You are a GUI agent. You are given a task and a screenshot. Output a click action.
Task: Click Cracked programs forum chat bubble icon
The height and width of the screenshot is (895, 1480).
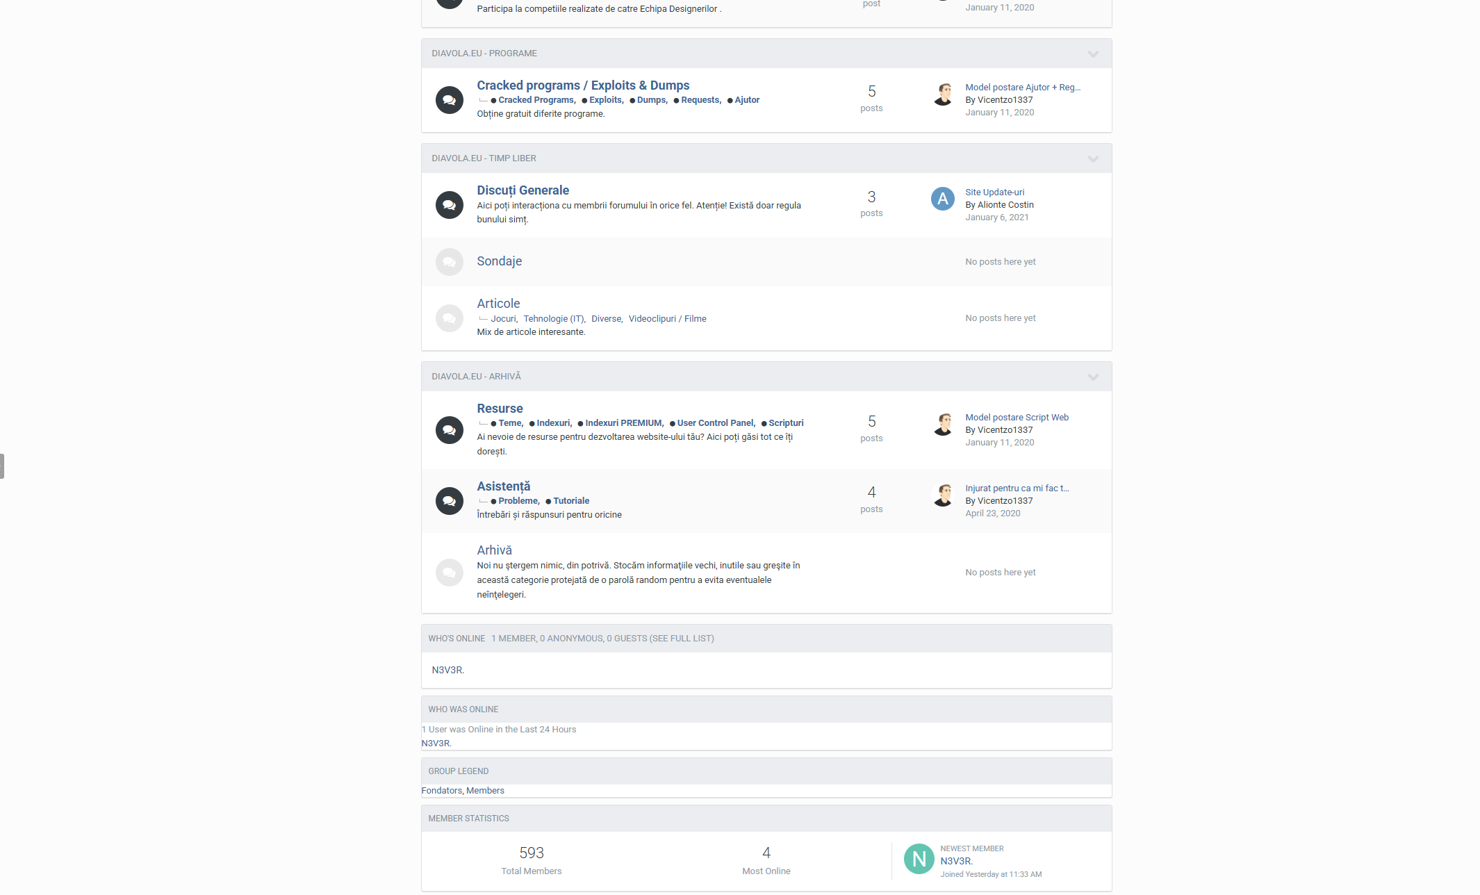449,100
